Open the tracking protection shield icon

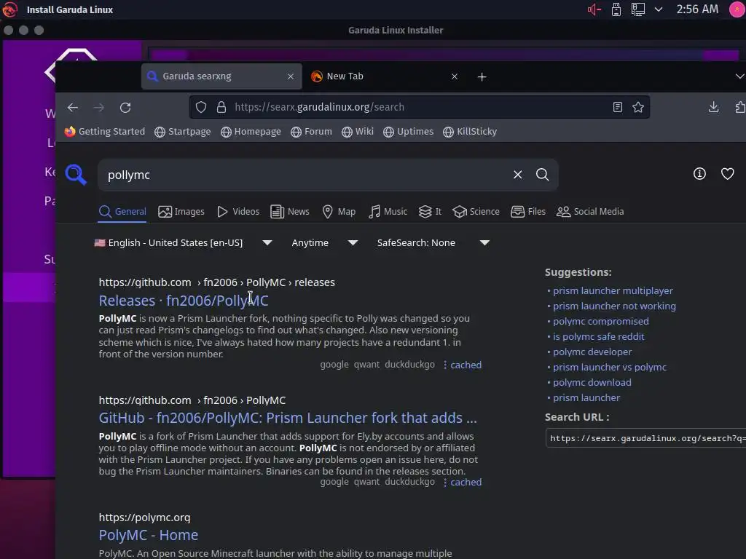pos(201,107)
